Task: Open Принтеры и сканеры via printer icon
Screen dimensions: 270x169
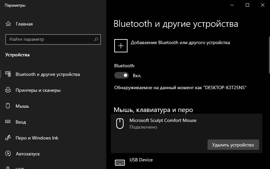Action: coord(8,90)
